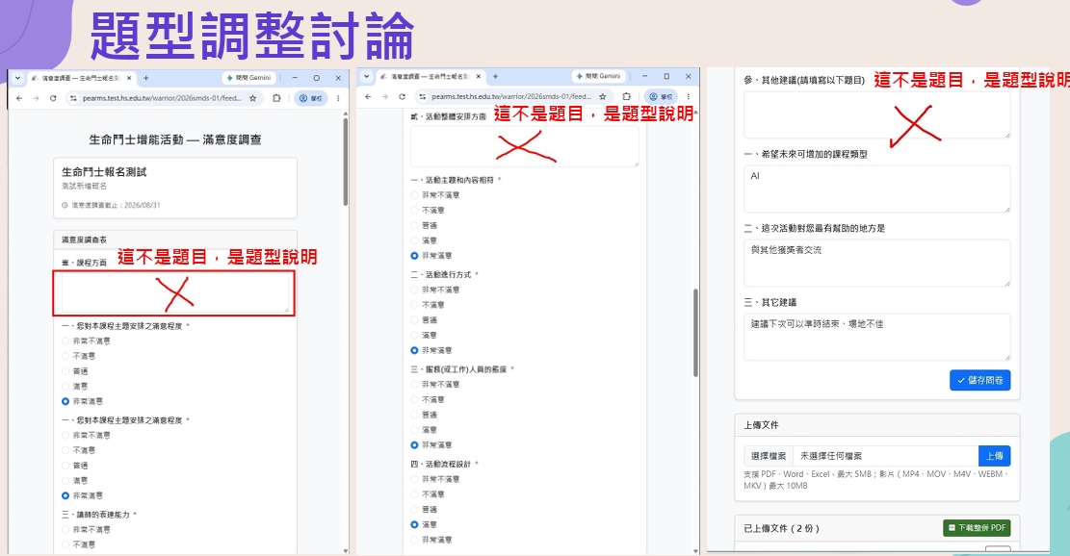Open three-dot menu in middle browser
Screen dimensions: 1070x556
[x=689, y=97]
